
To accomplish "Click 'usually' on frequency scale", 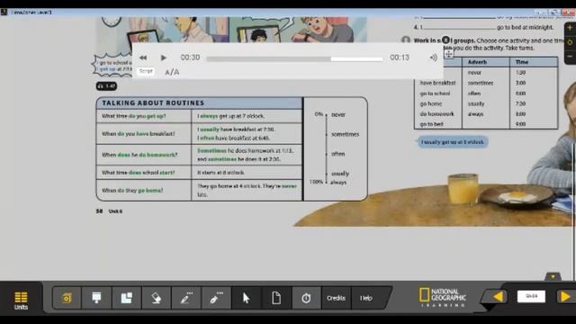I will pyautogui.click(x=340, y=174).
